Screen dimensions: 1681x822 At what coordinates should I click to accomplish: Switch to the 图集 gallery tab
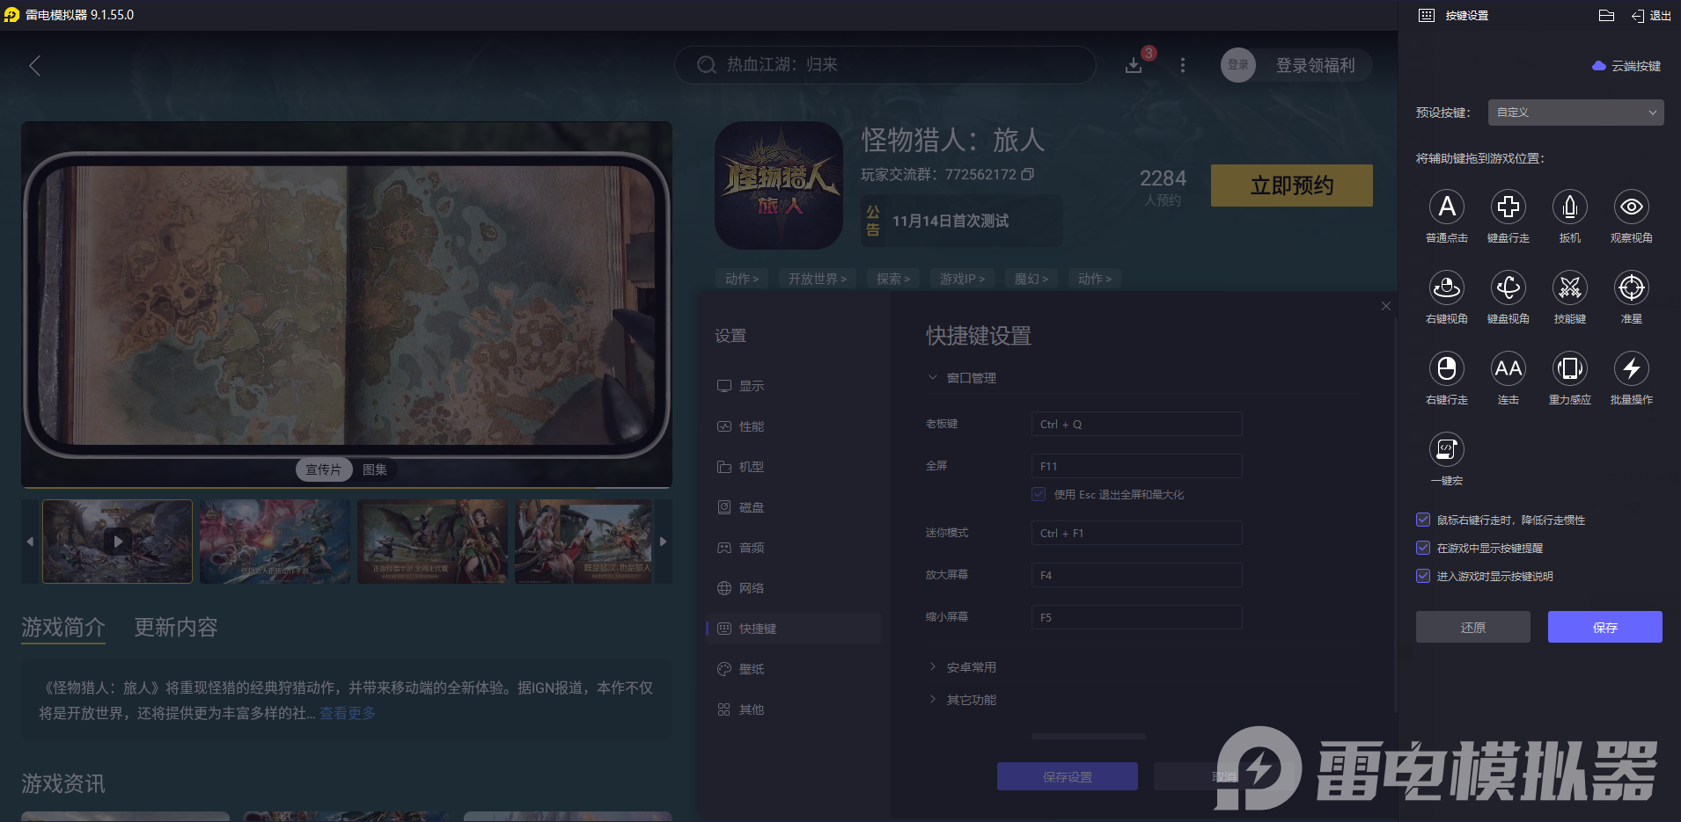tap(376, 469)
